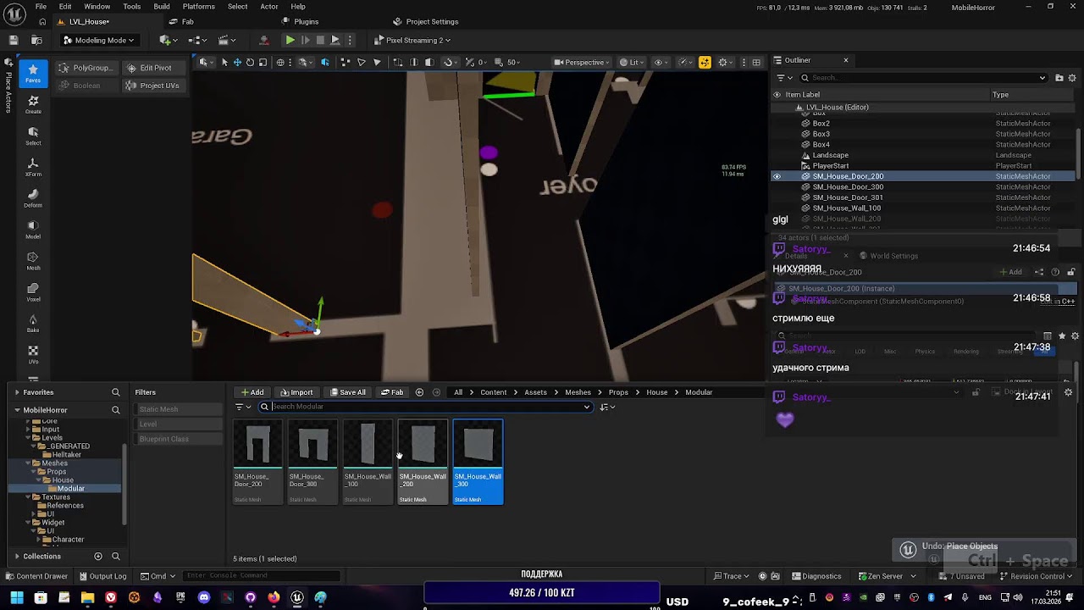Open the Build menu
Image resolution: width=1084 pixels, height=610 pixels.
coord(162,7)
